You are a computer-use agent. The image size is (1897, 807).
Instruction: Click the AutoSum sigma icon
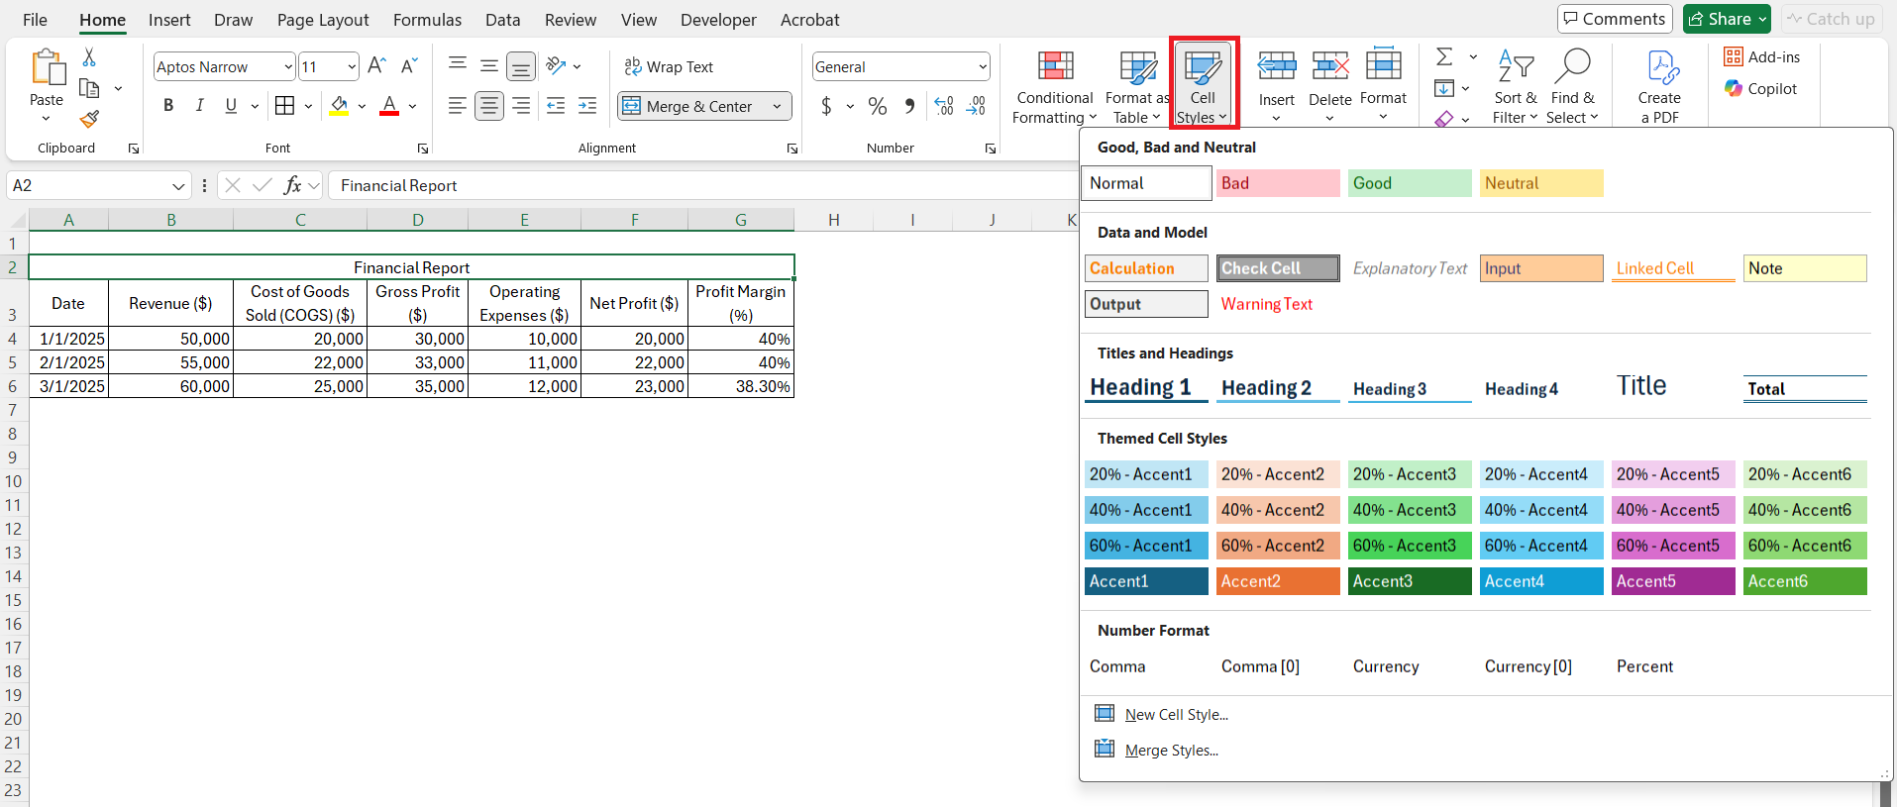[1444, 57]
